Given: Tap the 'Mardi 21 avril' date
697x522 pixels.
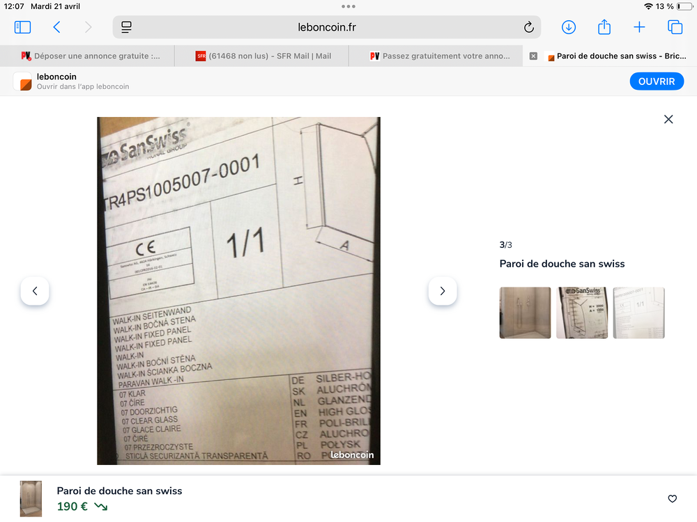Looking at the screenshot, I should click(x=56, y=6).
